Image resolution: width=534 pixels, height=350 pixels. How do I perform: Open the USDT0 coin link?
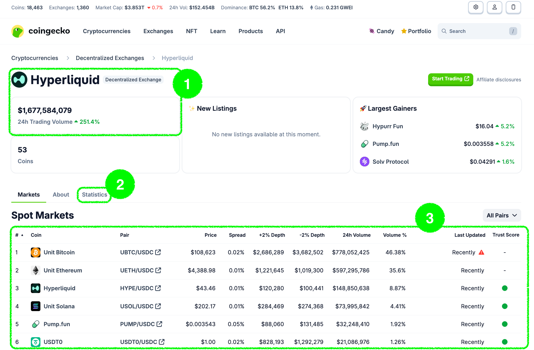53,342
